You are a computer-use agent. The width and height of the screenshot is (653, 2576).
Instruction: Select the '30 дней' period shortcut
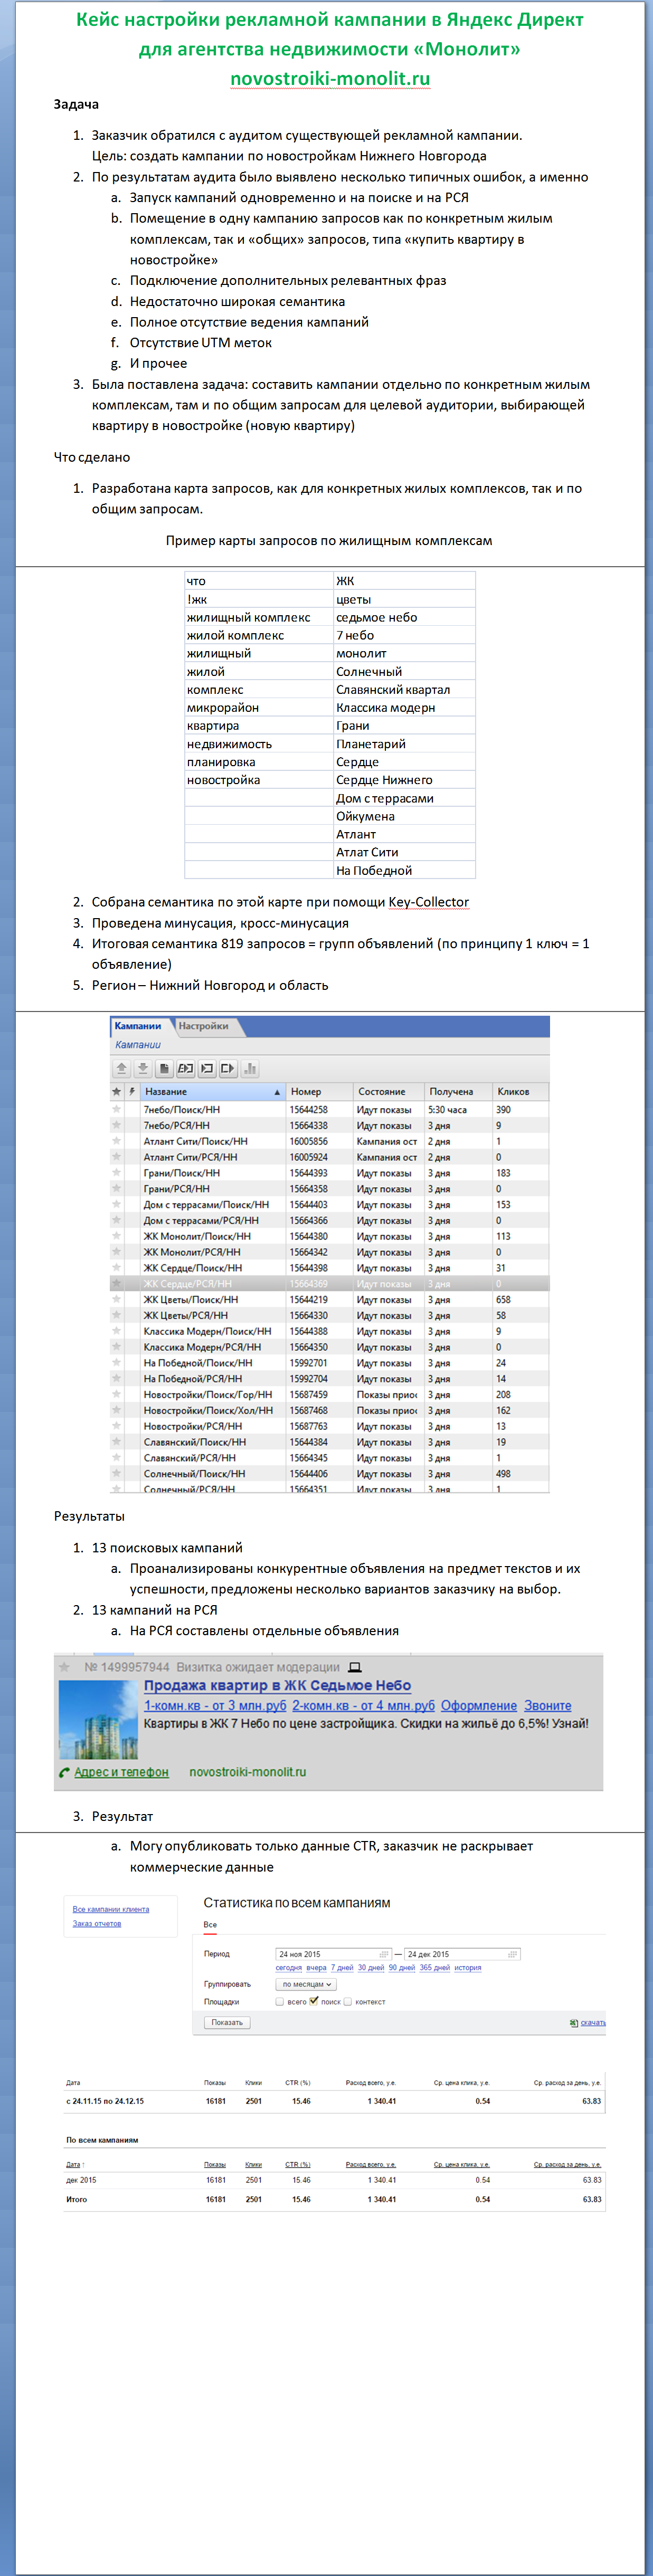(x=371, y=1968)
